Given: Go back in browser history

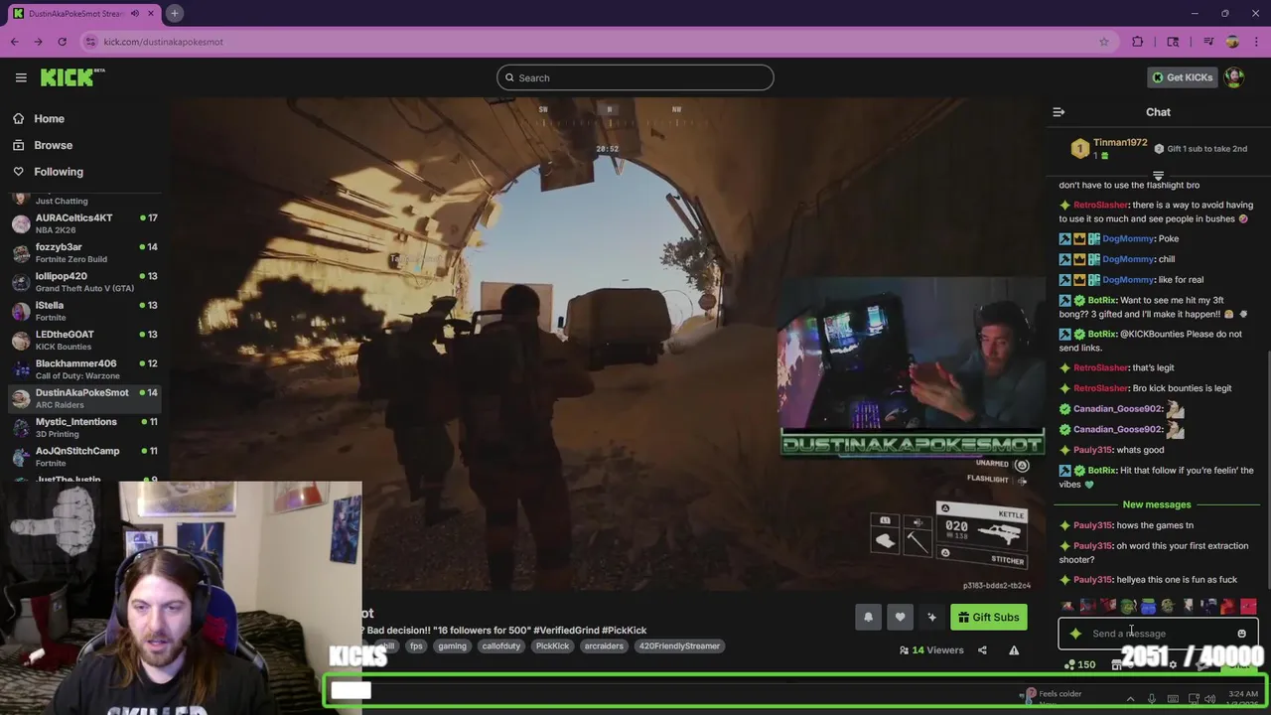Looking at the screenshot, I should pyautogui.click(x=15, y=42).
